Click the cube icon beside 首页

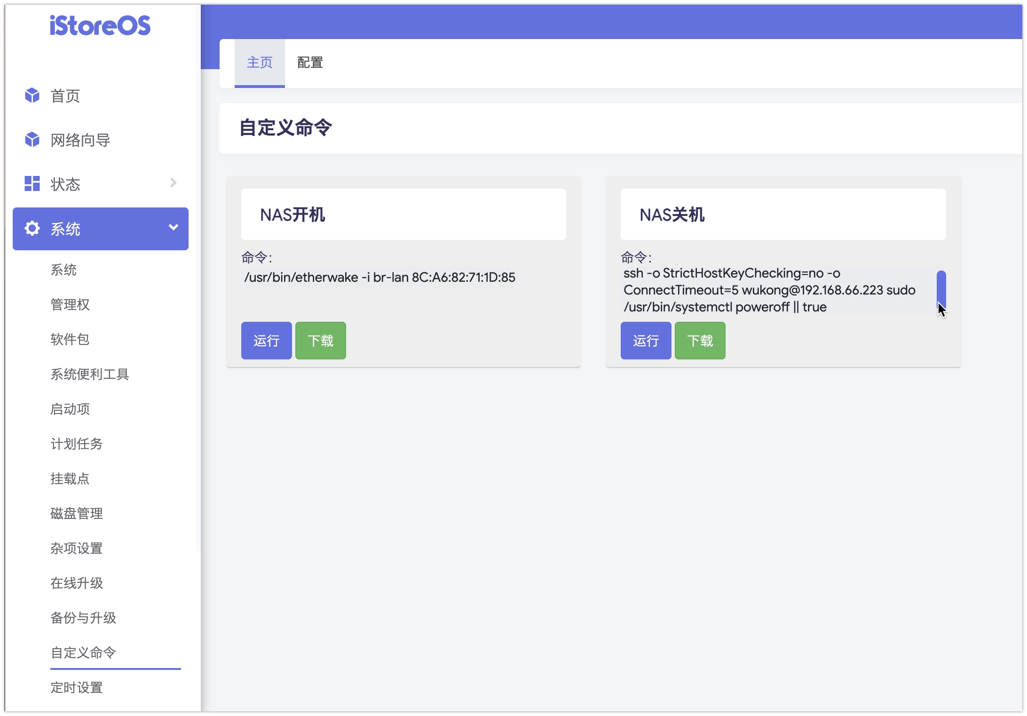pyautogui.click(x=32, y=95)
